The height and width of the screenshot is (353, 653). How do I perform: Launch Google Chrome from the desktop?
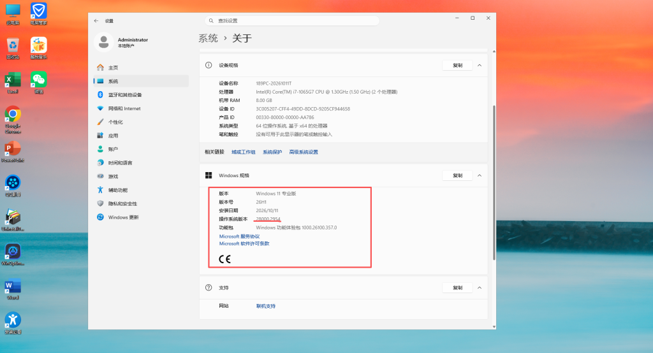(x=13, y=120)
